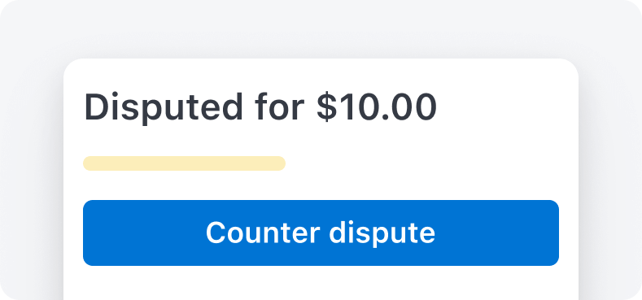This screenshot has width=642, height=300.
Task: Click the middle of the yellow status bar
Action: pos(184,163)
